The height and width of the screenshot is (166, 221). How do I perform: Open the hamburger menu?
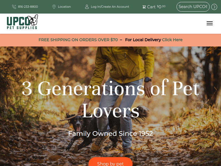(x=210, y=23)
